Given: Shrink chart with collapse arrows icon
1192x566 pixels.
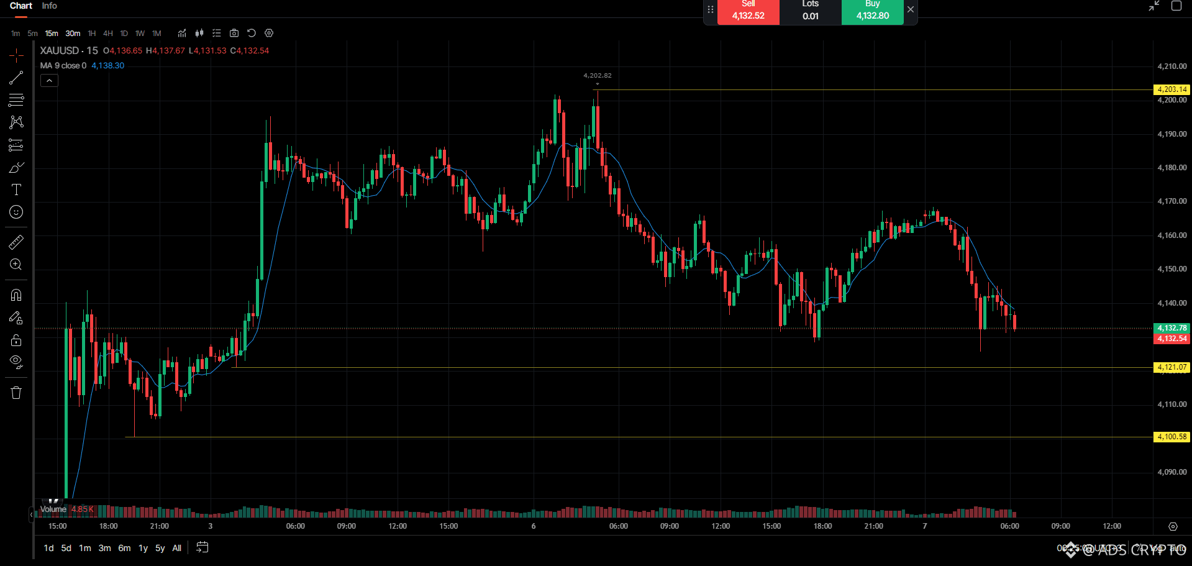Looking at the screenshot, I should pyautogui.click(x=1154, y=6).
